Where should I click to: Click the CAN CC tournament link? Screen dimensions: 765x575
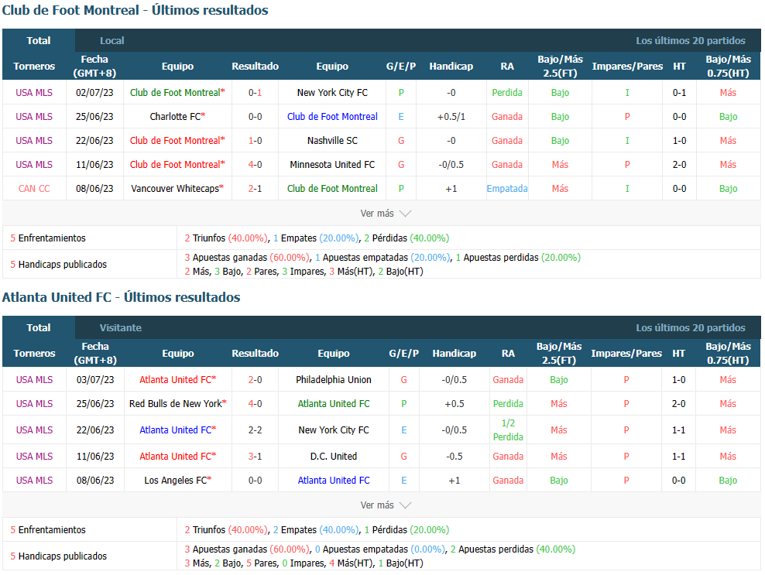coord(34,188)
